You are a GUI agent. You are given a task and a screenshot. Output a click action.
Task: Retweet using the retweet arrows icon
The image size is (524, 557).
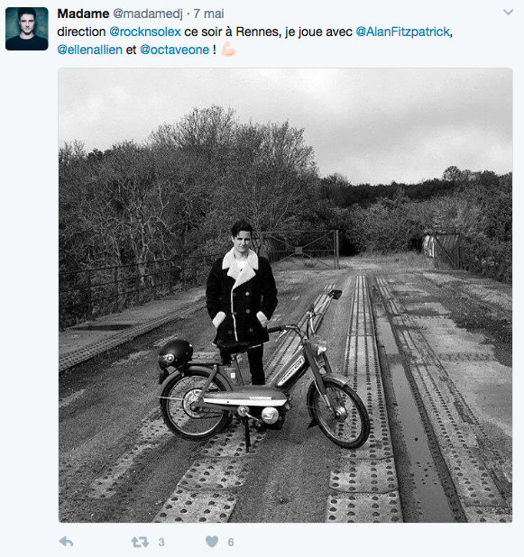click(x=140, y=542)
